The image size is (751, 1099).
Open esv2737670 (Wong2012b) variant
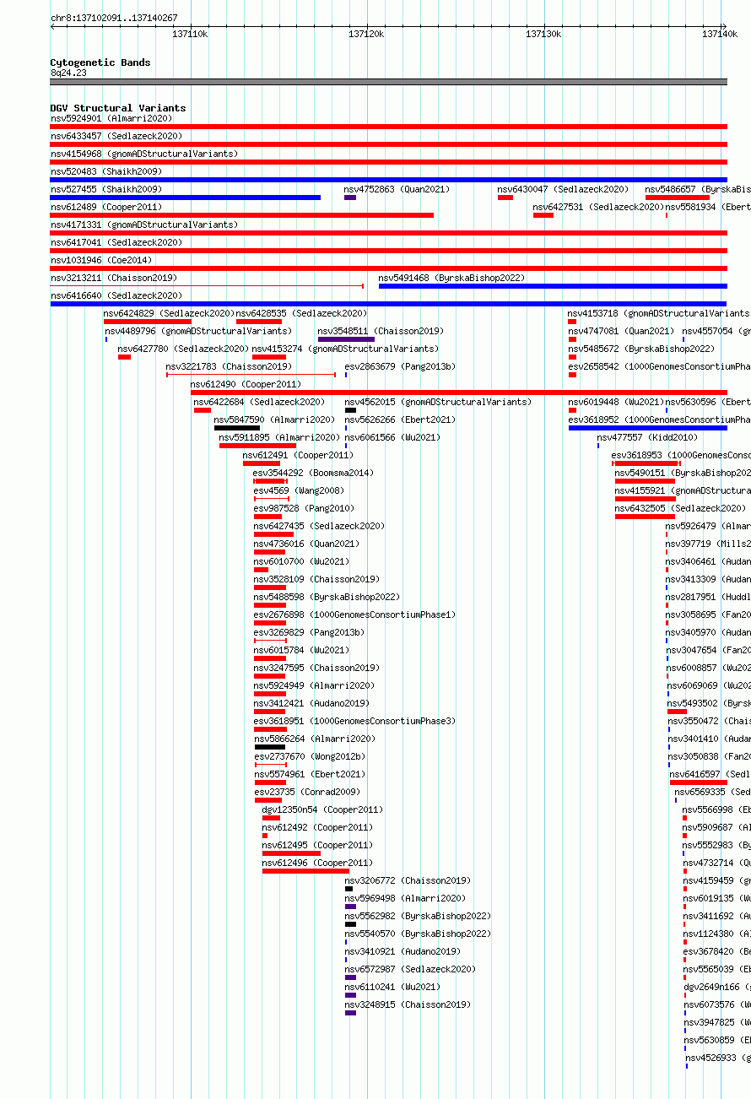(x=311, y=756)
